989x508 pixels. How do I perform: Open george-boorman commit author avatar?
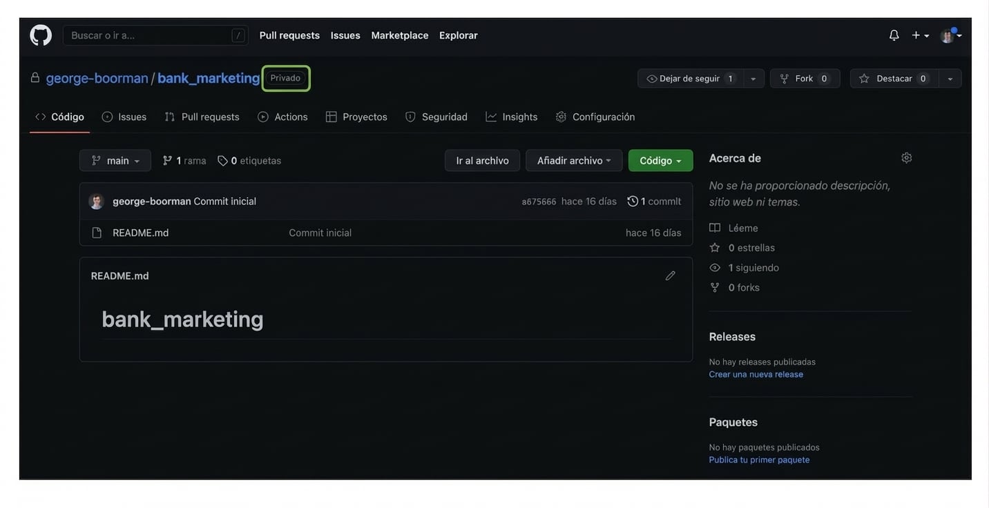97,202
